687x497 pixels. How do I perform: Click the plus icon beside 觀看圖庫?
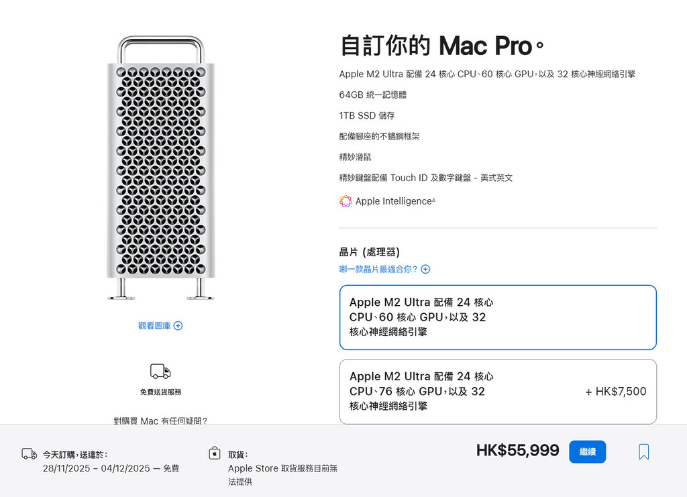click(x=177, y=325)
